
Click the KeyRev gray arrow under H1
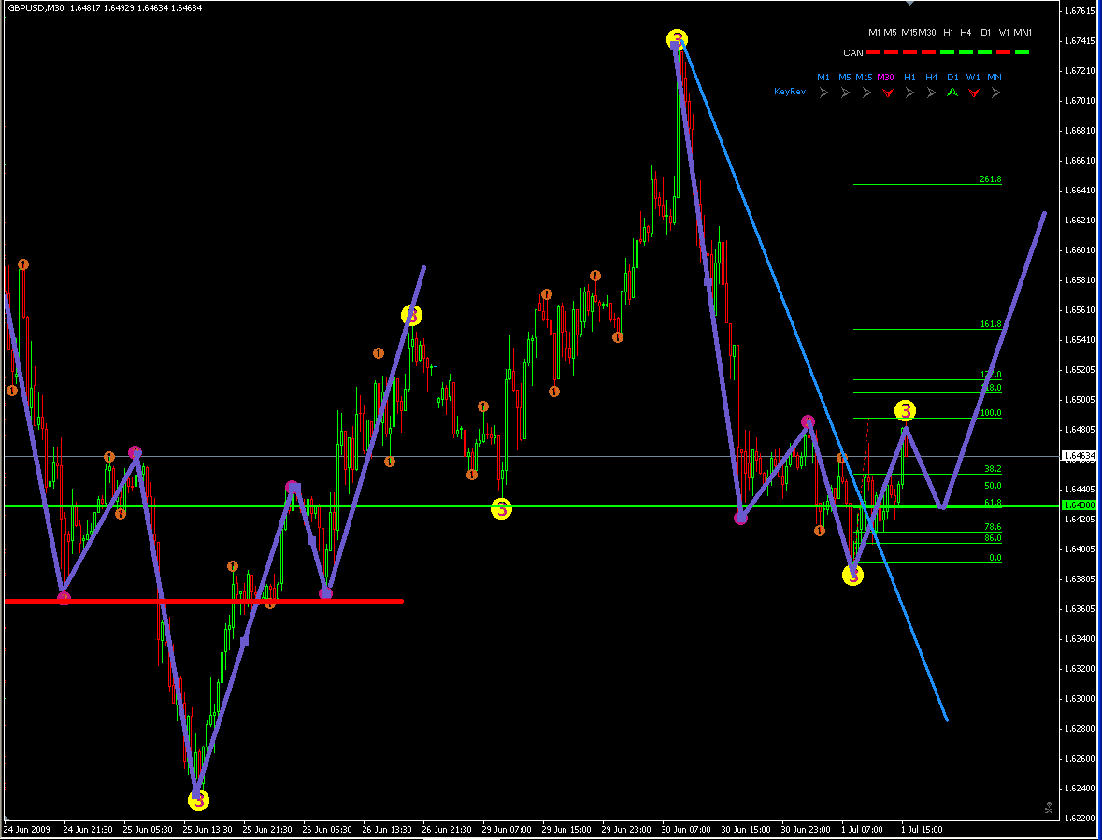[x=910, y=92]
